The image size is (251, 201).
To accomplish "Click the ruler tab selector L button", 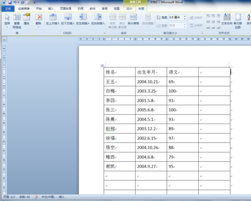I will click(x=4, y=39).
